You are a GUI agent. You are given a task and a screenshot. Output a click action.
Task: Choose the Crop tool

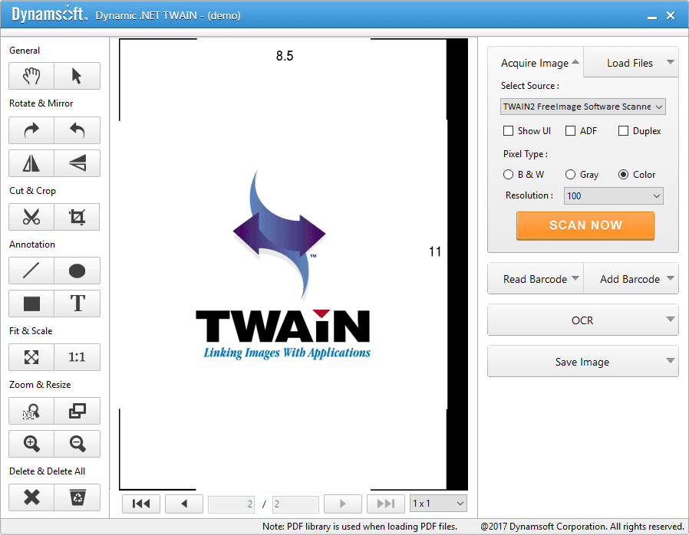tap(77, 217)
